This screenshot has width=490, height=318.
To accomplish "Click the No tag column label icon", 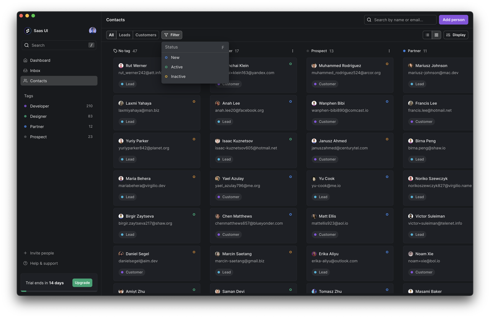I will pyautogui.click(x=115, y=50).
